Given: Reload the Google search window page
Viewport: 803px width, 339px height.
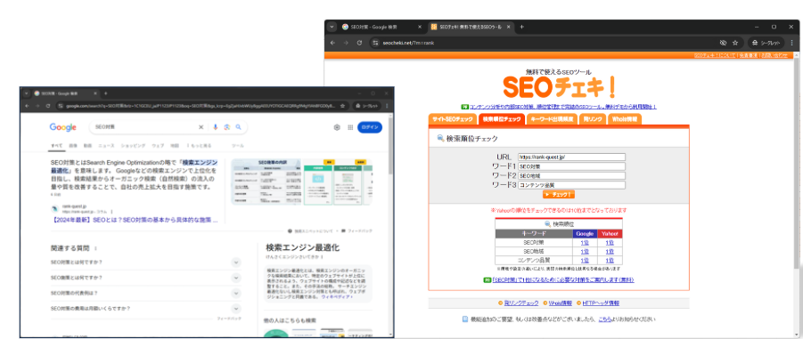Looking at the screenshot, I should (47, 106).
